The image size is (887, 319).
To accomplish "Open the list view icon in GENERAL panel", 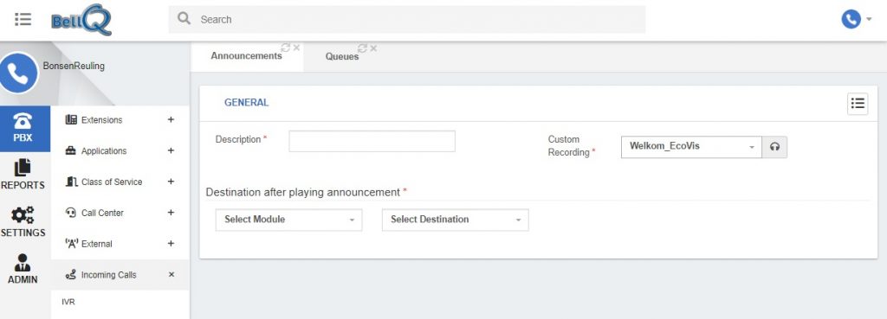I will pos(858,104).
